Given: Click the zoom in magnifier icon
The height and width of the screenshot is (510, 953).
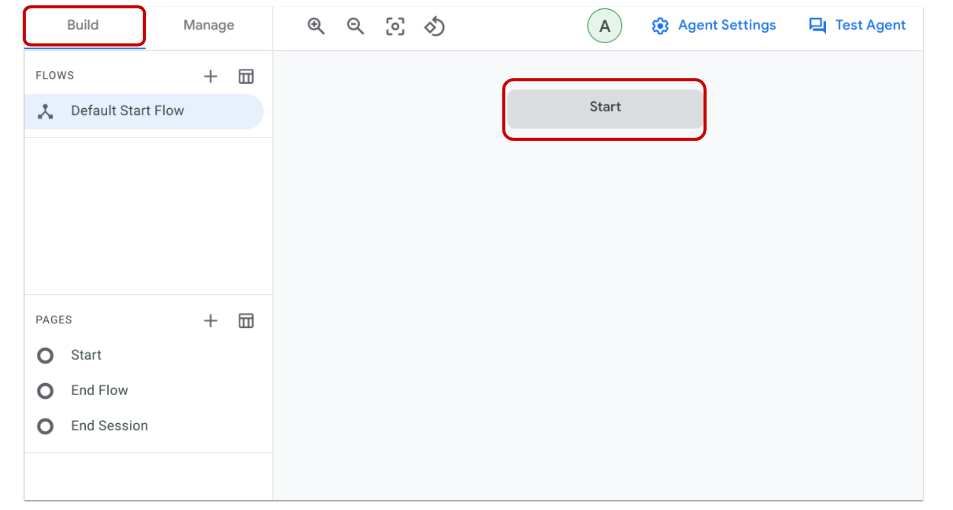Looking at the screenshot, I should (x=315, y=26).
